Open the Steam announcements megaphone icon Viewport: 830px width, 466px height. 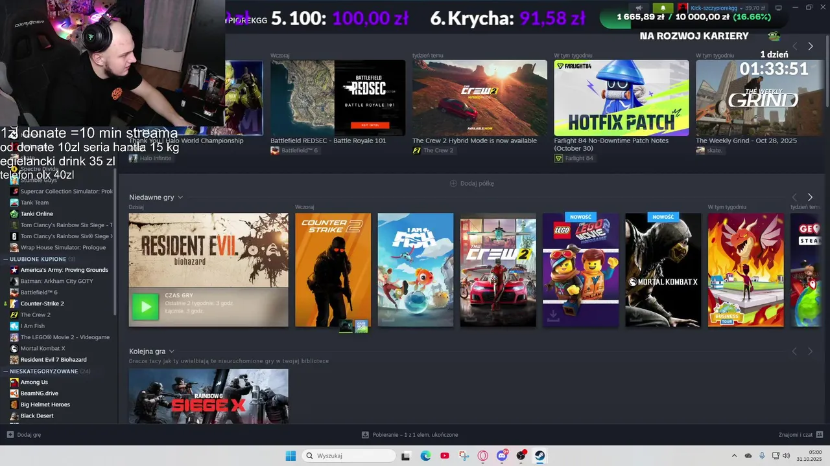(x=639, y=8)
